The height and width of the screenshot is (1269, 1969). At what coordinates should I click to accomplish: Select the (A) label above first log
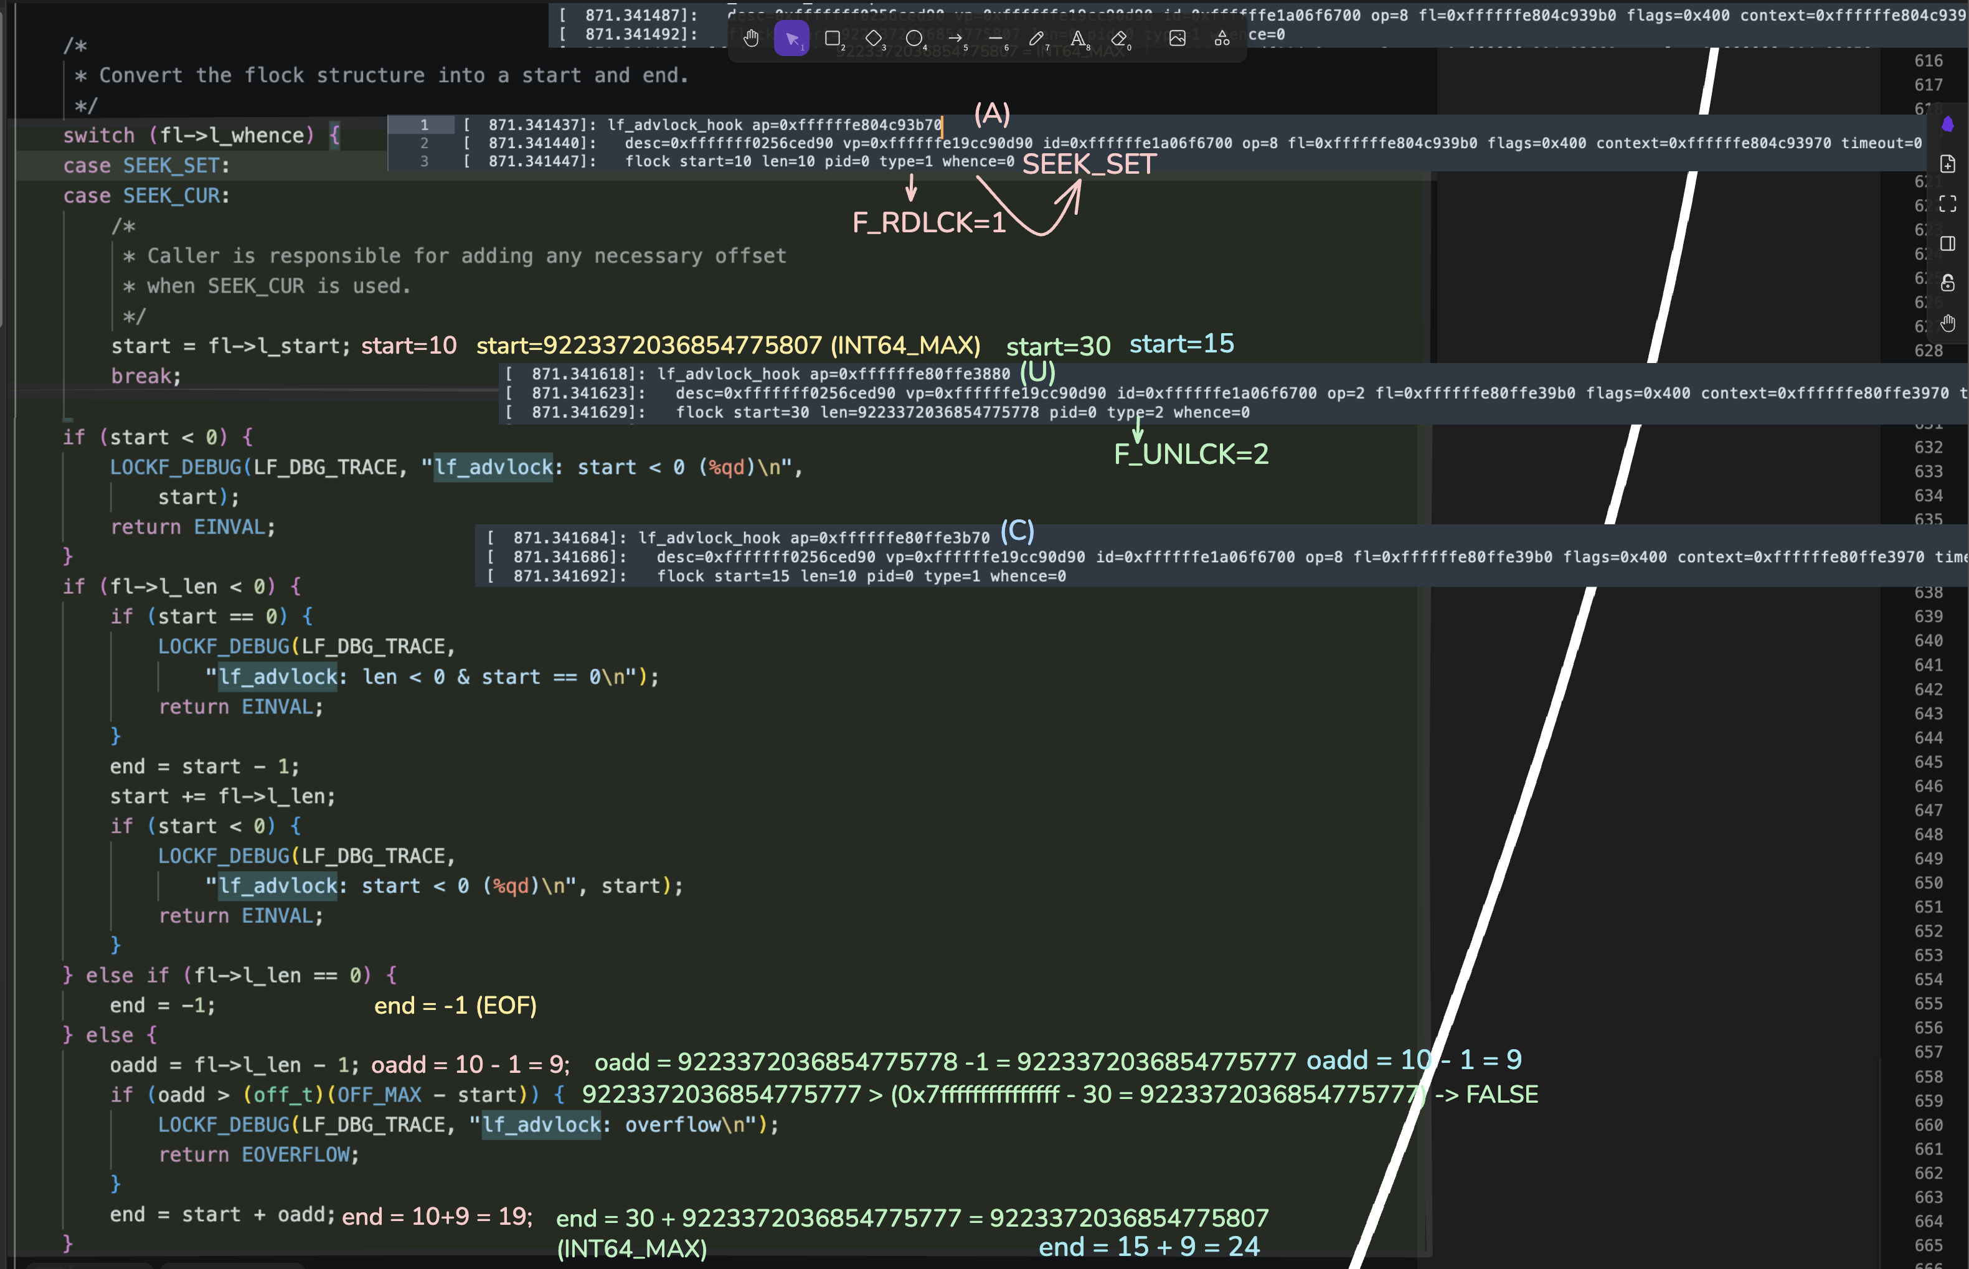click(x=992, y=114)
